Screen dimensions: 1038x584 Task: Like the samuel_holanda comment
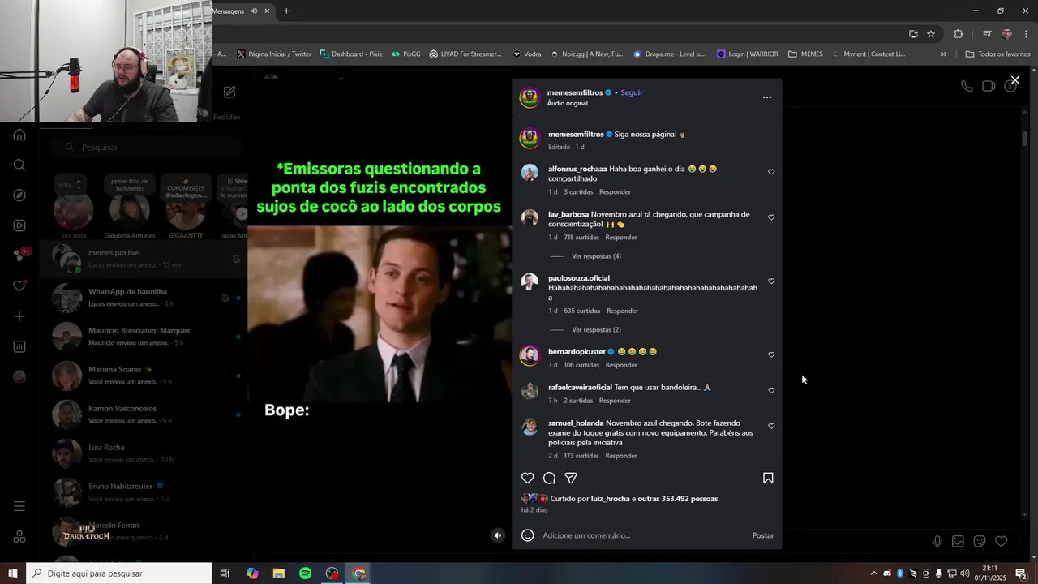click(x=771, y=426)
